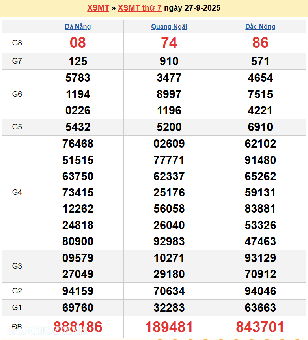Viewport: 308px width, 340px height.
Task: Select special prize number 843701
Action: (260, 327)
